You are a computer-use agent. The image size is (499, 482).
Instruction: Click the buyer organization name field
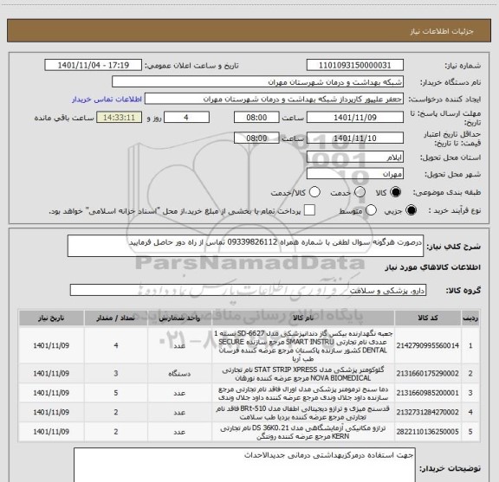tap(257, 82)
